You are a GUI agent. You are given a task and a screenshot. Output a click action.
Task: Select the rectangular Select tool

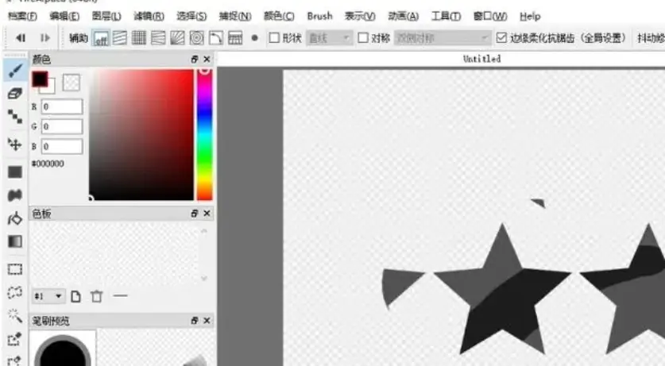[x=15, y=269]
